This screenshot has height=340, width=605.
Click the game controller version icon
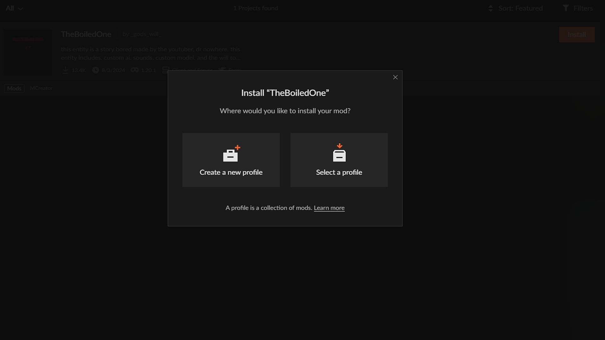pos(135,70)
